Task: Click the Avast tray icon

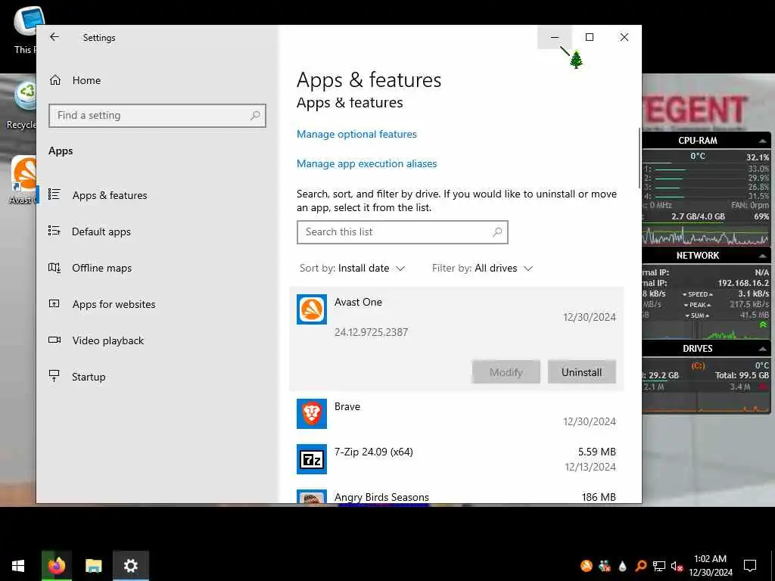Action: [x=587, y=566]
